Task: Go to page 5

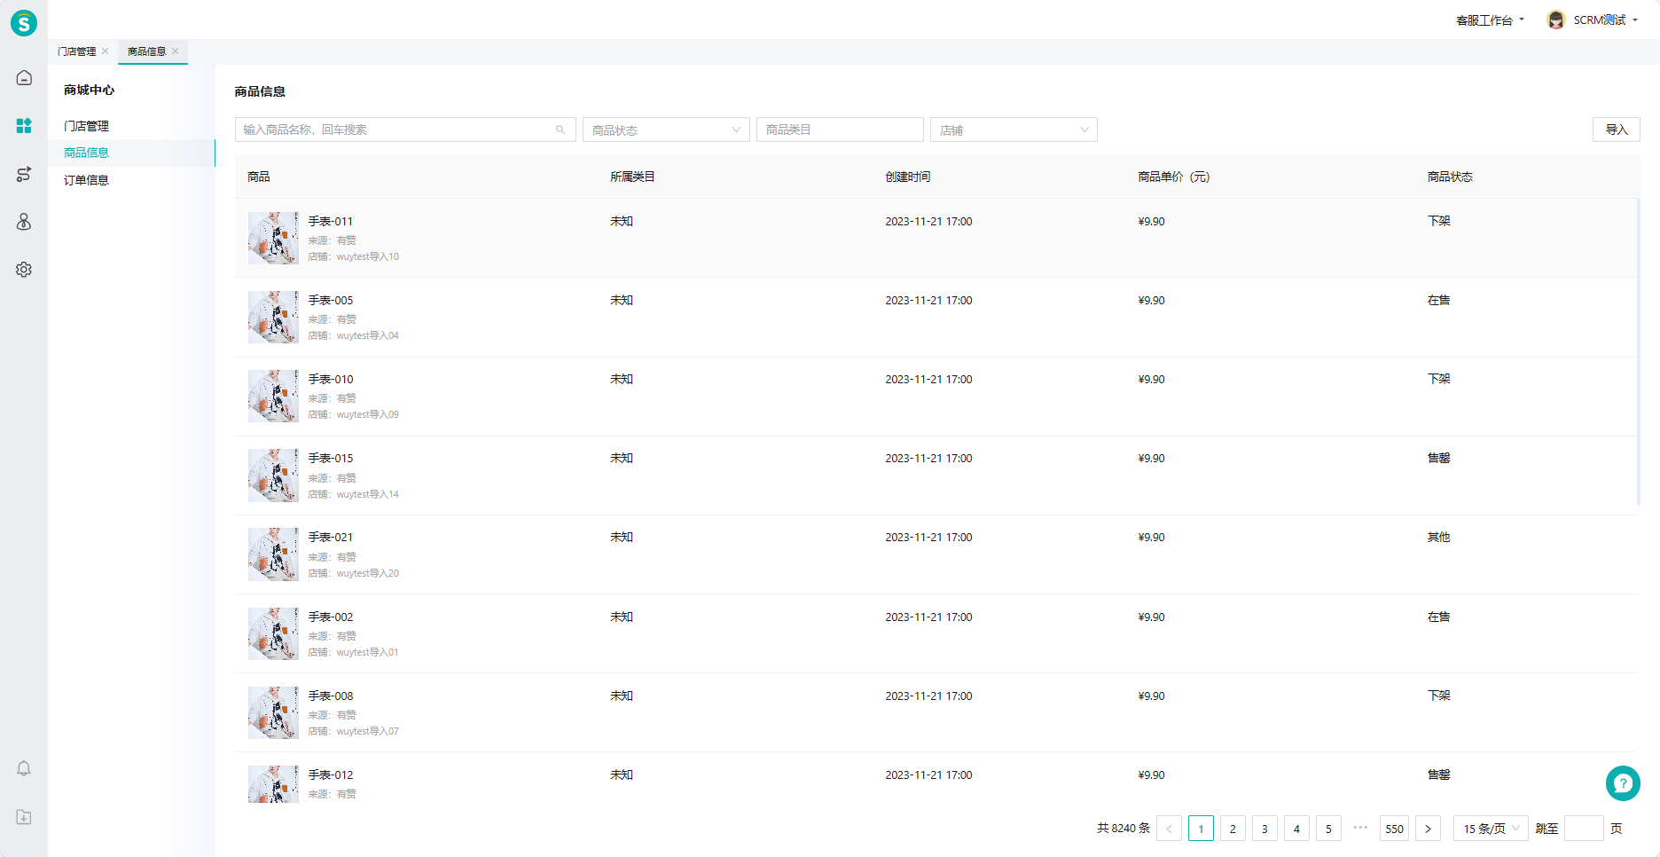Action: (x=1328, y=829)
